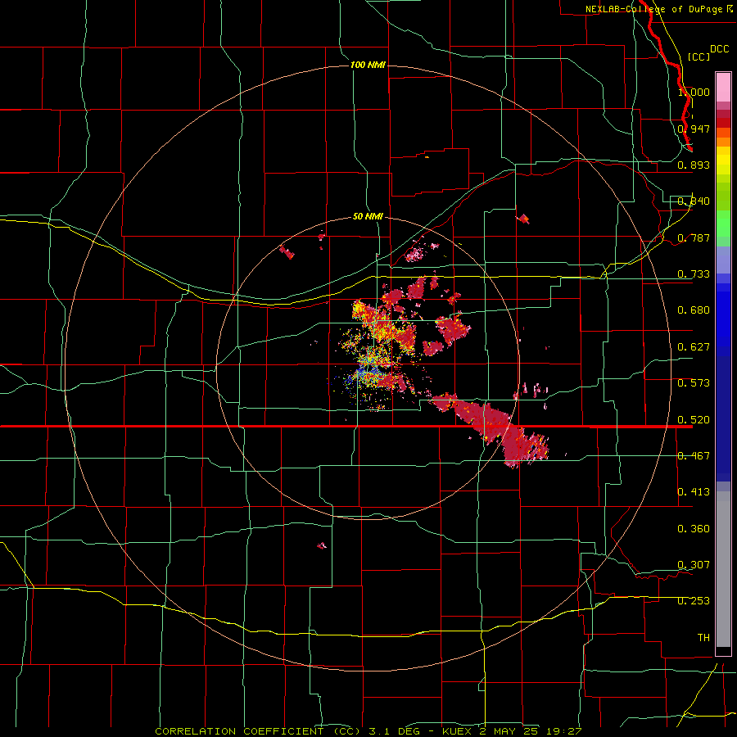Screen dimensions: 737x737
Task: Click the DCC label above the color bar
Action: (720, 49)
